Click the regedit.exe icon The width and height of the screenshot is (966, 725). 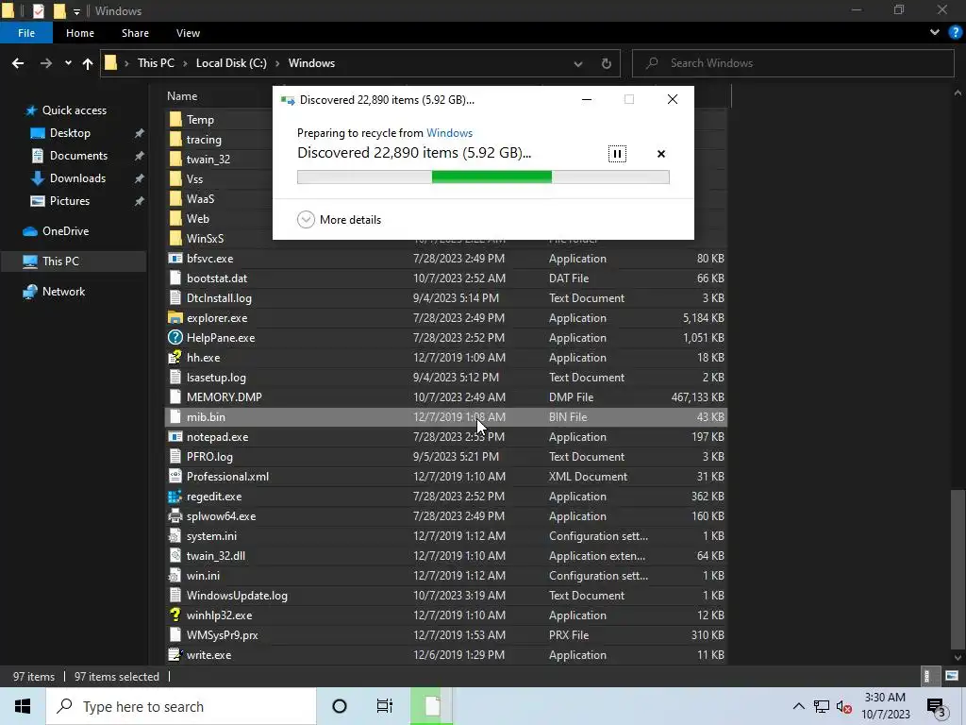pos(175,497)
